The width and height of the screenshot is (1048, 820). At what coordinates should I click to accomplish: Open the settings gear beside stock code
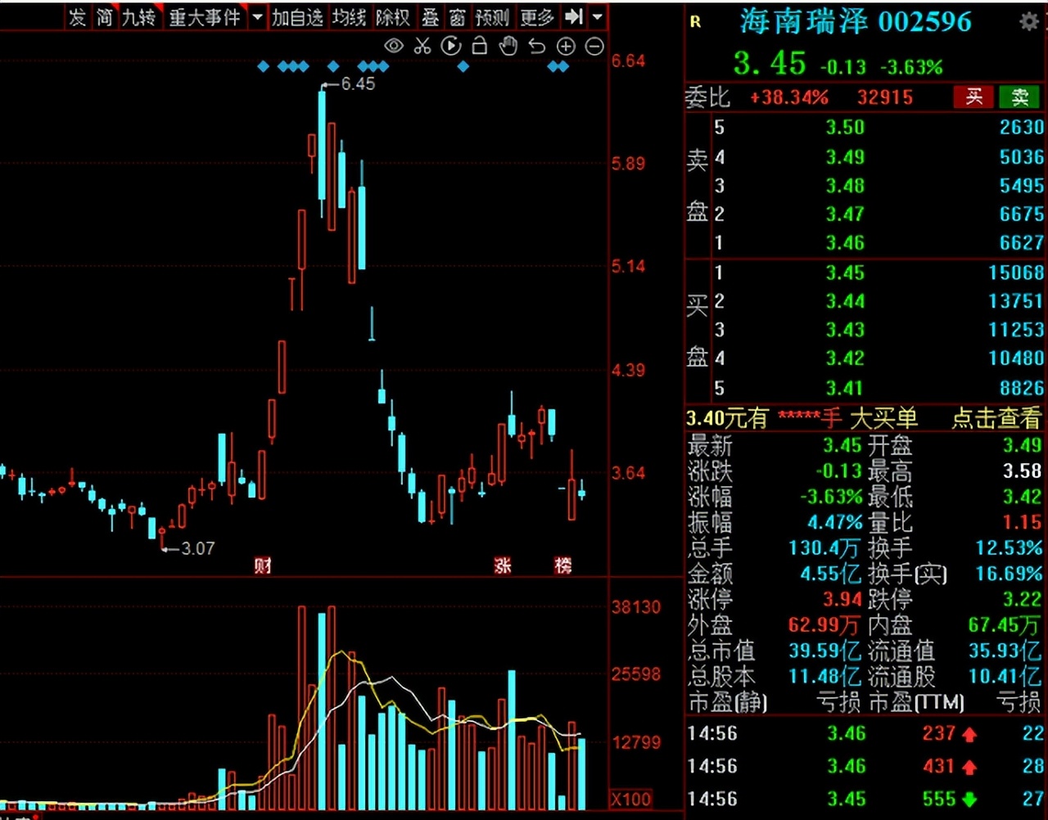[1028, 22]
